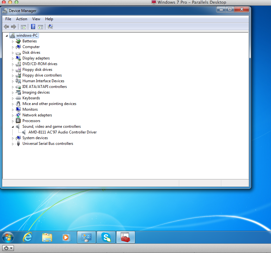The height and width of the screenshot is (253, 271).
Task: Select Sound, video and game controllers label
Action: pos(52,126)
